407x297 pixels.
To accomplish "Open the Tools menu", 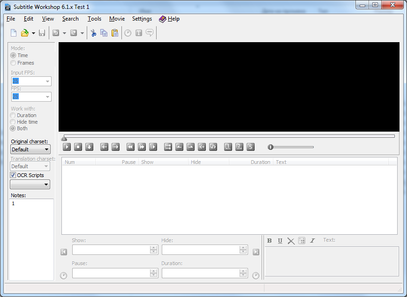I will [94, 19].
